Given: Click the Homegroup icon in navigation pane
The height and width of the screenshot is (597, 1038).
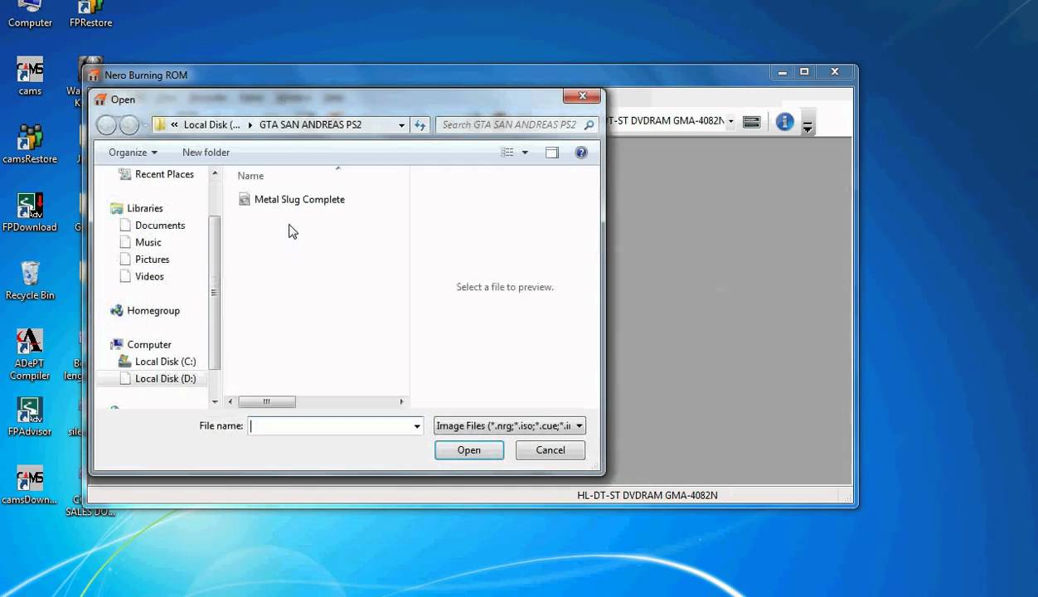Looking at the screenshot, I should pos(117,311).
